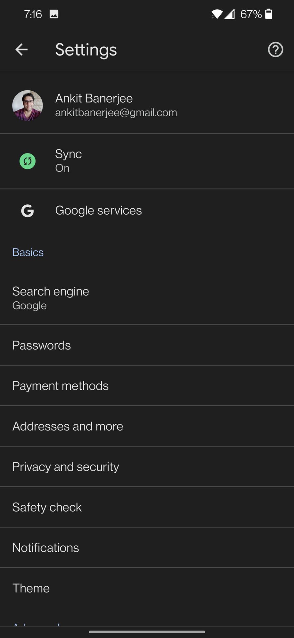
Task: Tap the picture icon in status bar
Action: [x=54, y=14]
